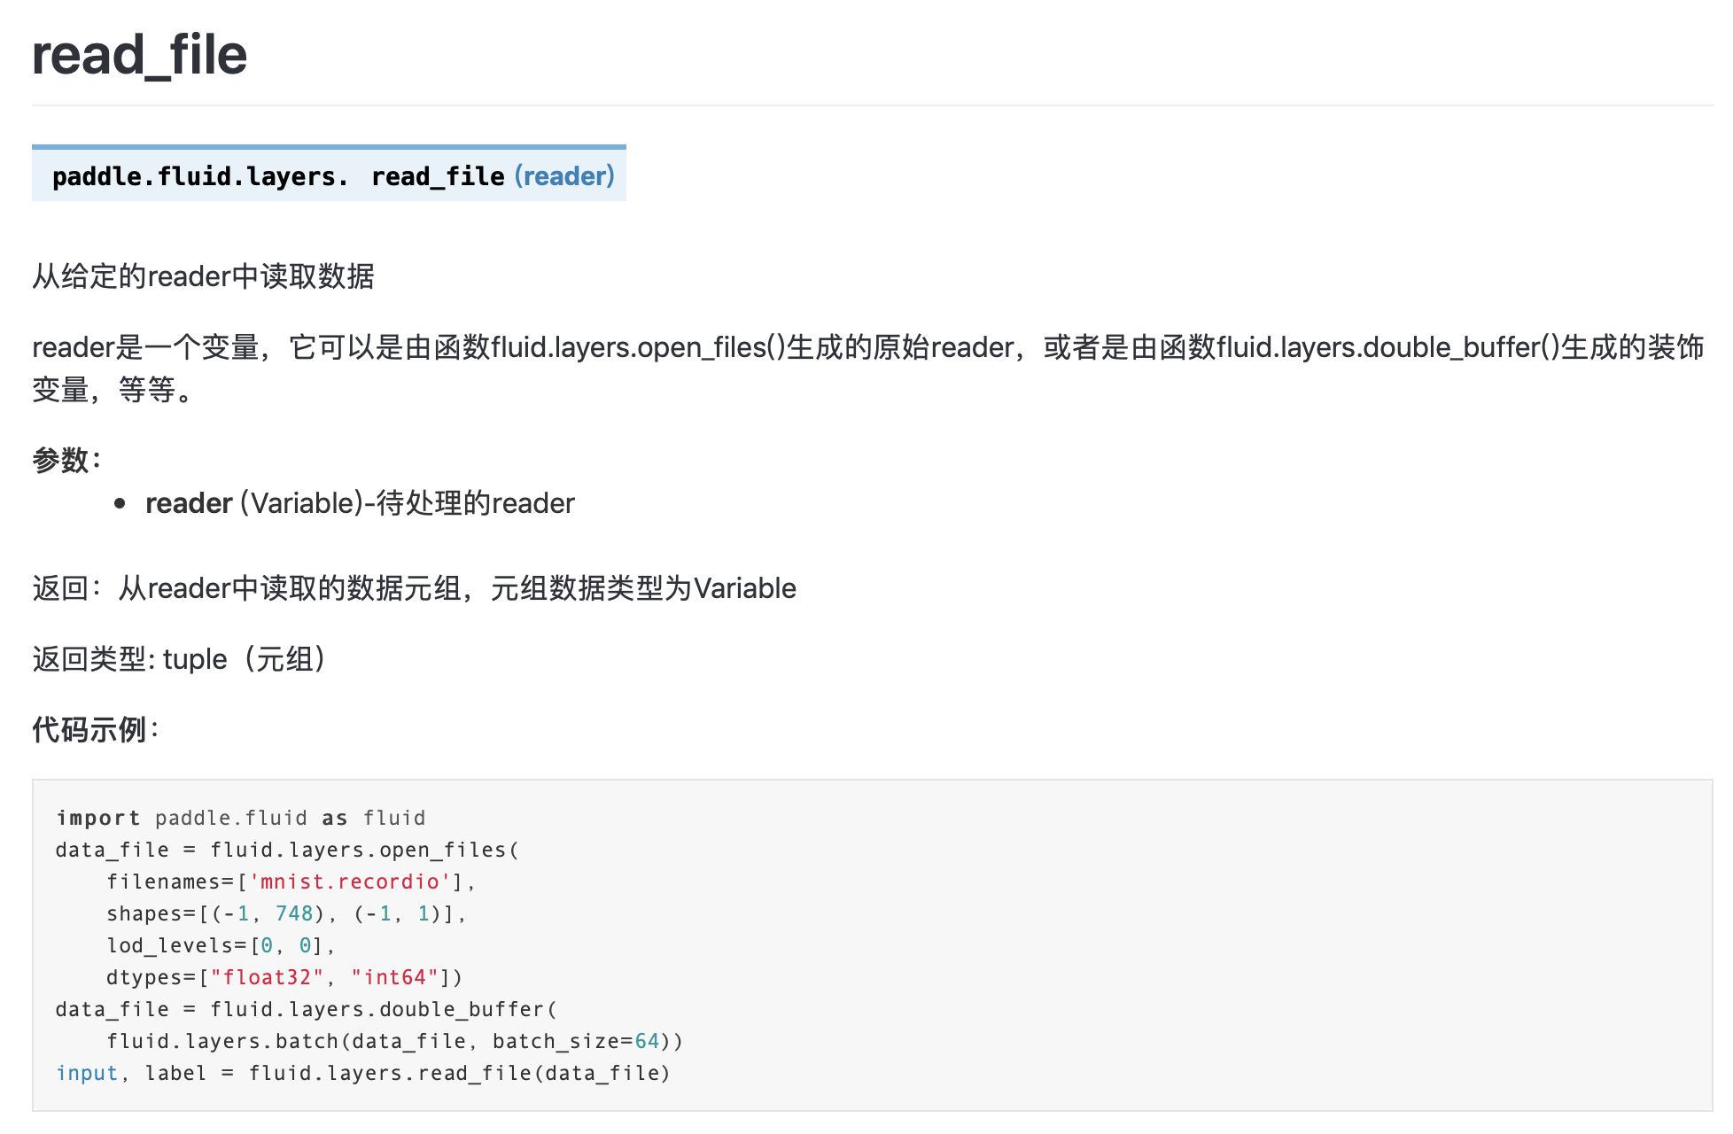Click the shapes= line in code block
This screenshot has width=1733, height=1134.
click(x=285, y=913)
